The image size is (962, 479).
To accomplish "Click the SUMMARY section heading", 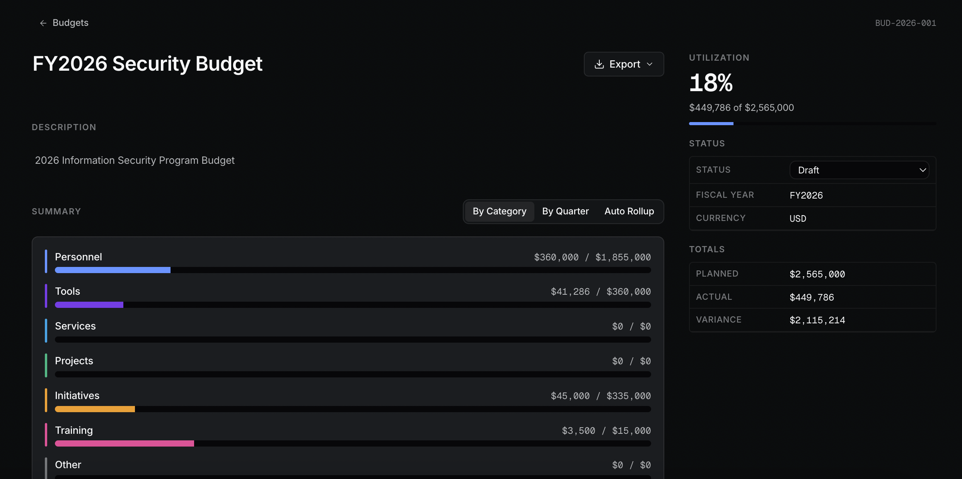I will tap(56, 211).
